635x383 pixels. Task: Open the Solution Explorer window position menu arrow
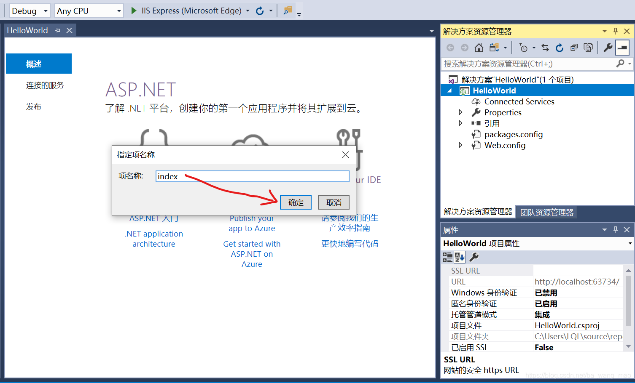click(604, 31)
